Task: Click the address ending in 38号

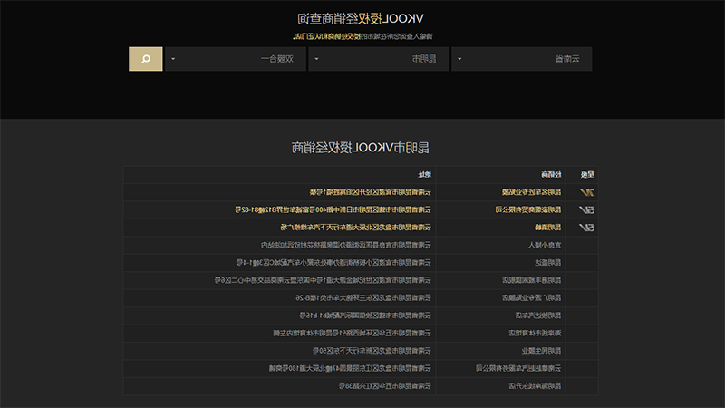Action: [384, 385]
